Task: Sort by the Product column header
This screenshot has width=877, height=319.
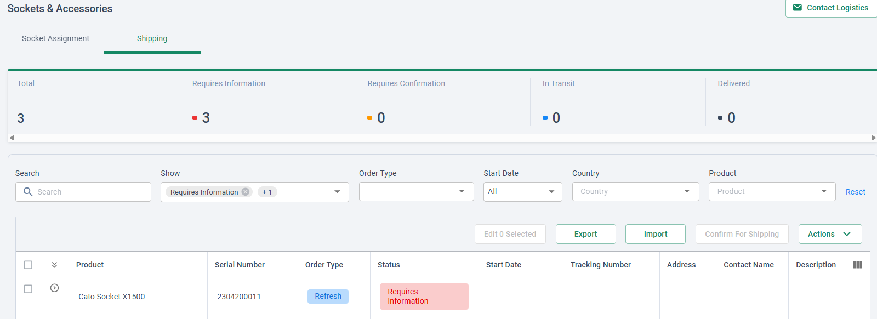Action: [90, 265]
